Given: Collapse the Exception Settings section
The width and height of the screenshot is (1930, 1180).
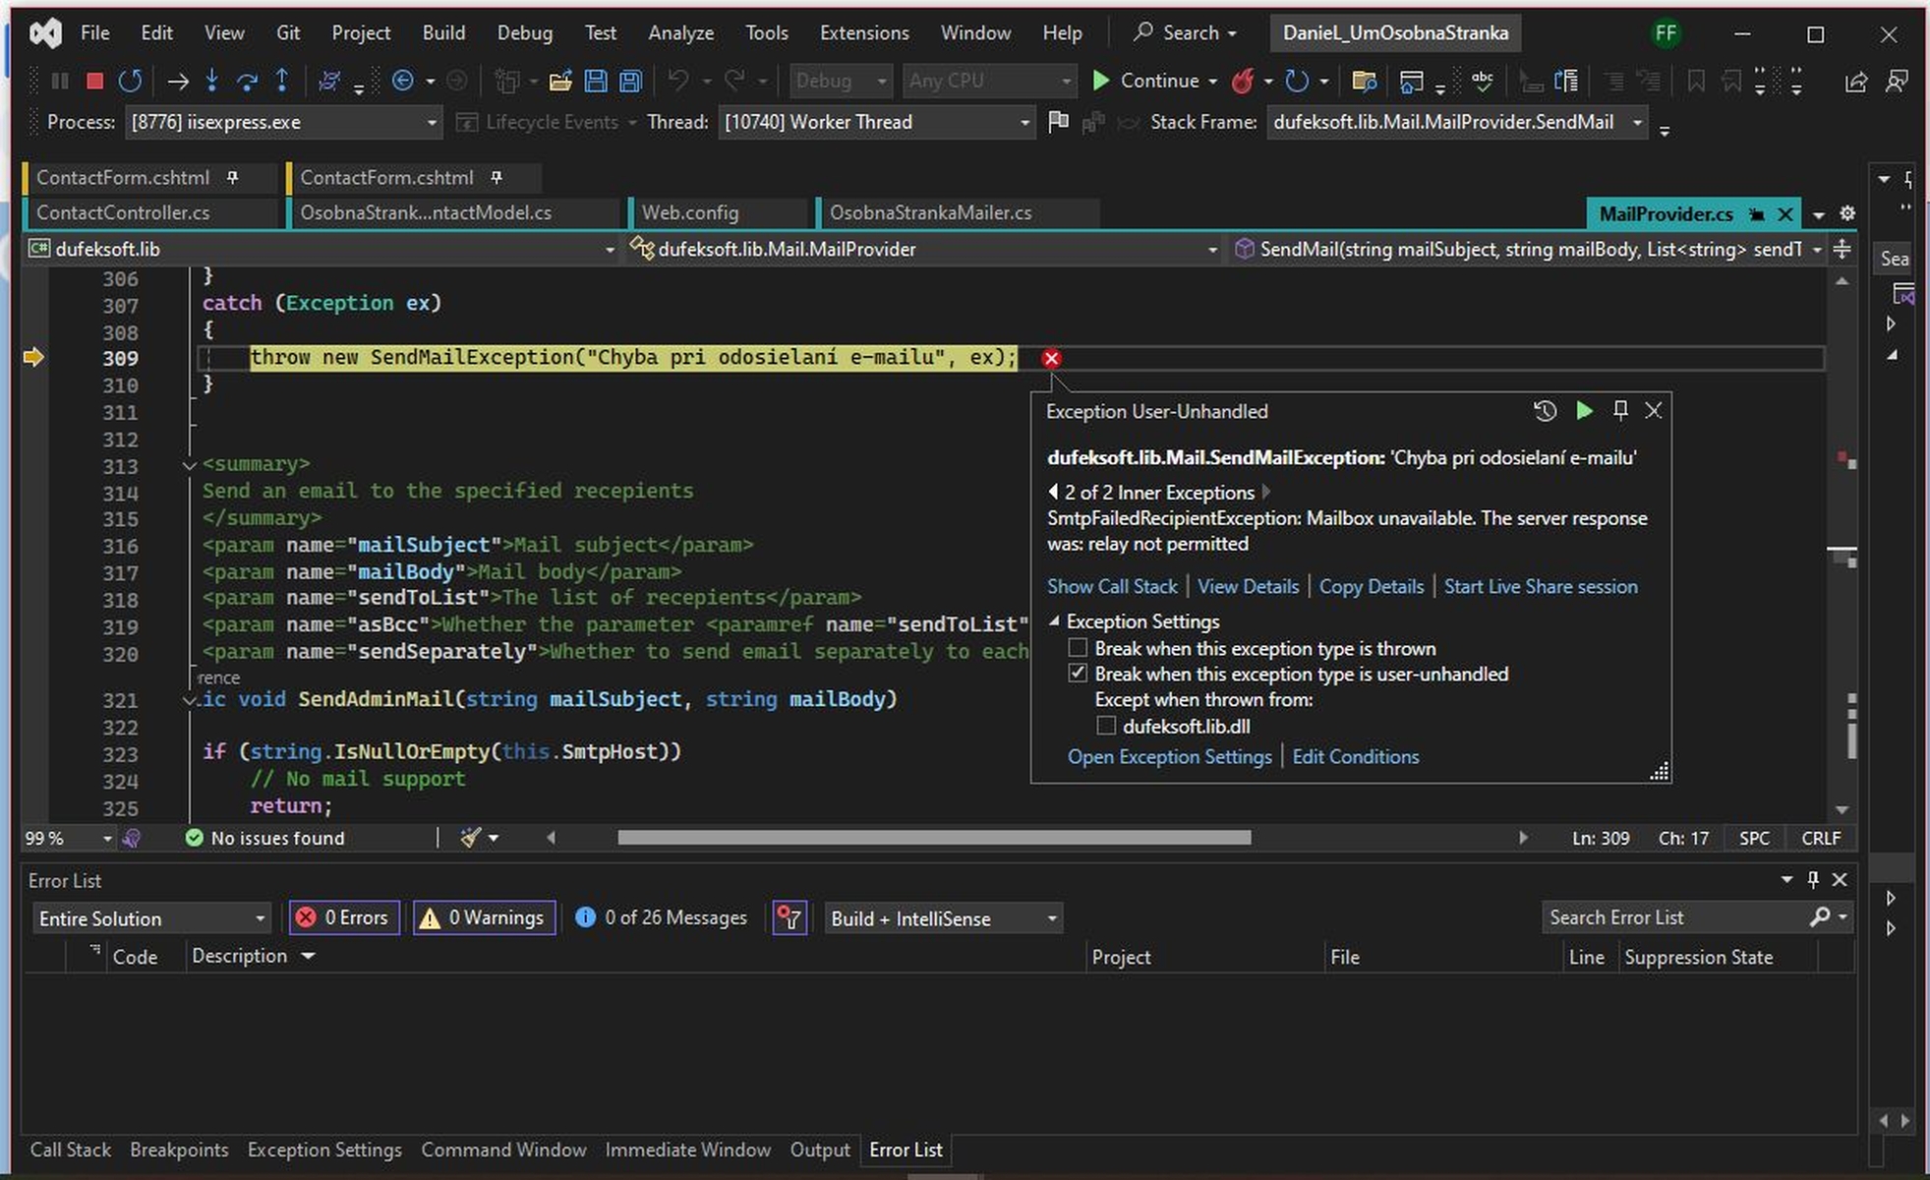Looking at the screenshot, I should [x=1054, y=621].
